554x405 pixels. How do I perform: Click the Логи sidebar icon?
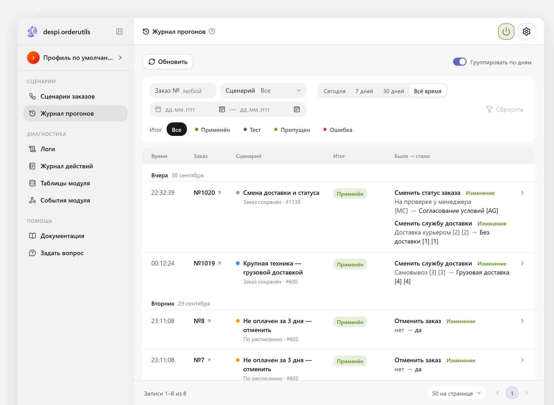click(x=32, y=149)
